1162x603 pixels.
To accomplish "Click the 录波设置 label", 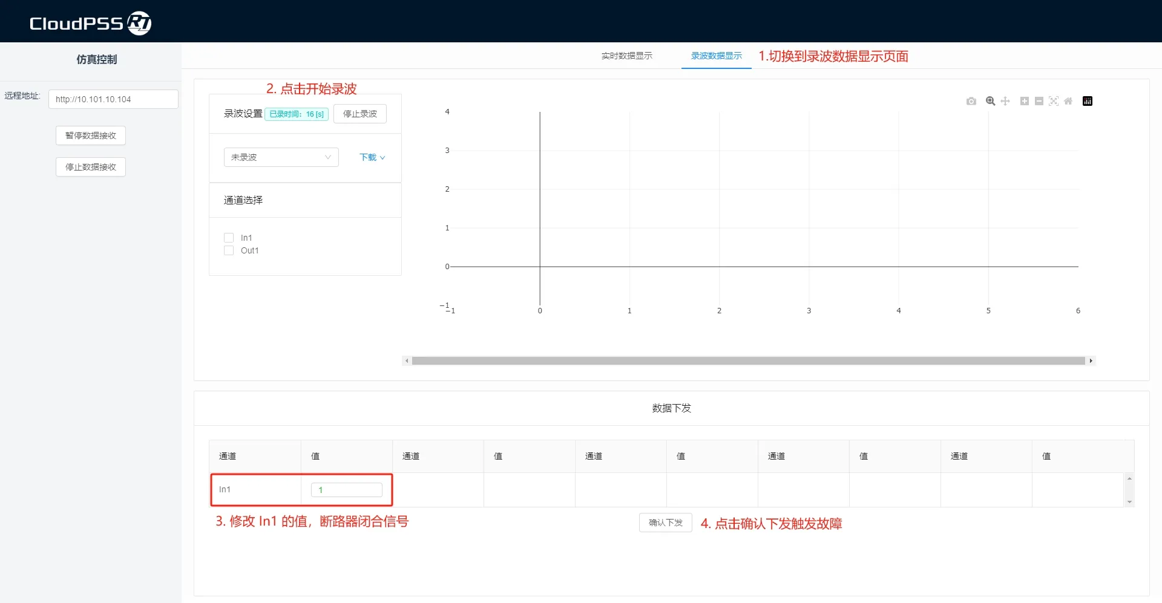I will coord(243,114).
